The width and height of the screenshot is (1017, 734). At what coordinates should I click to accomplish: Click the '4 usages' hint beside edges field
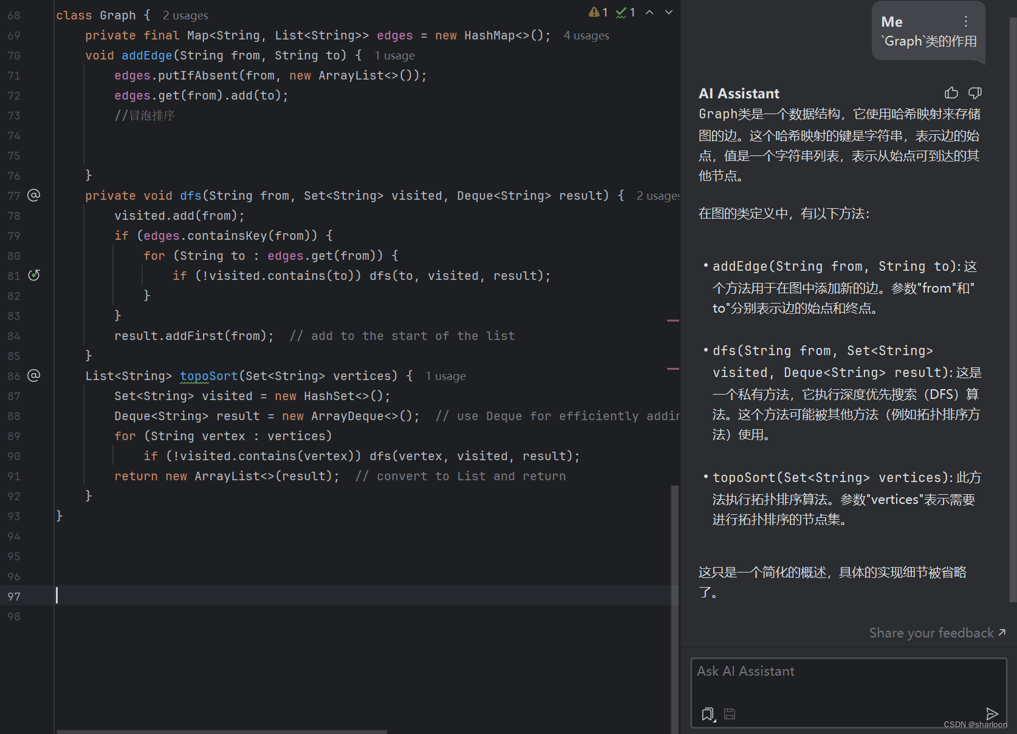586,36
